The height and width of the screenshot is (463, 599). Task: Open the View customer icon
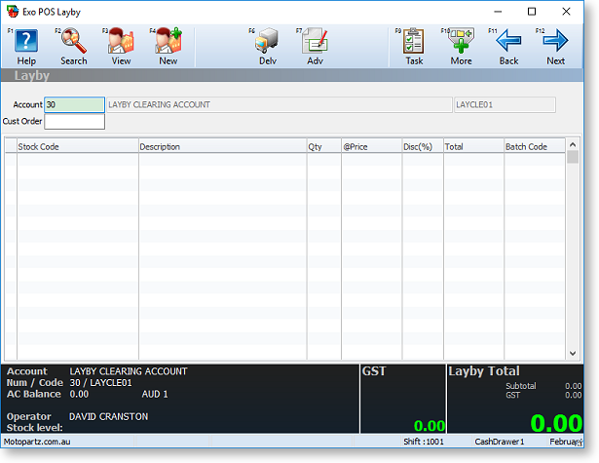pyautogui.click(x=121, y=46)
